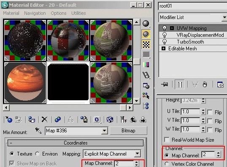Toggle UVW Mapping lightbulb visibility
This screenshot has width=227, height=167.
point(165,28)
